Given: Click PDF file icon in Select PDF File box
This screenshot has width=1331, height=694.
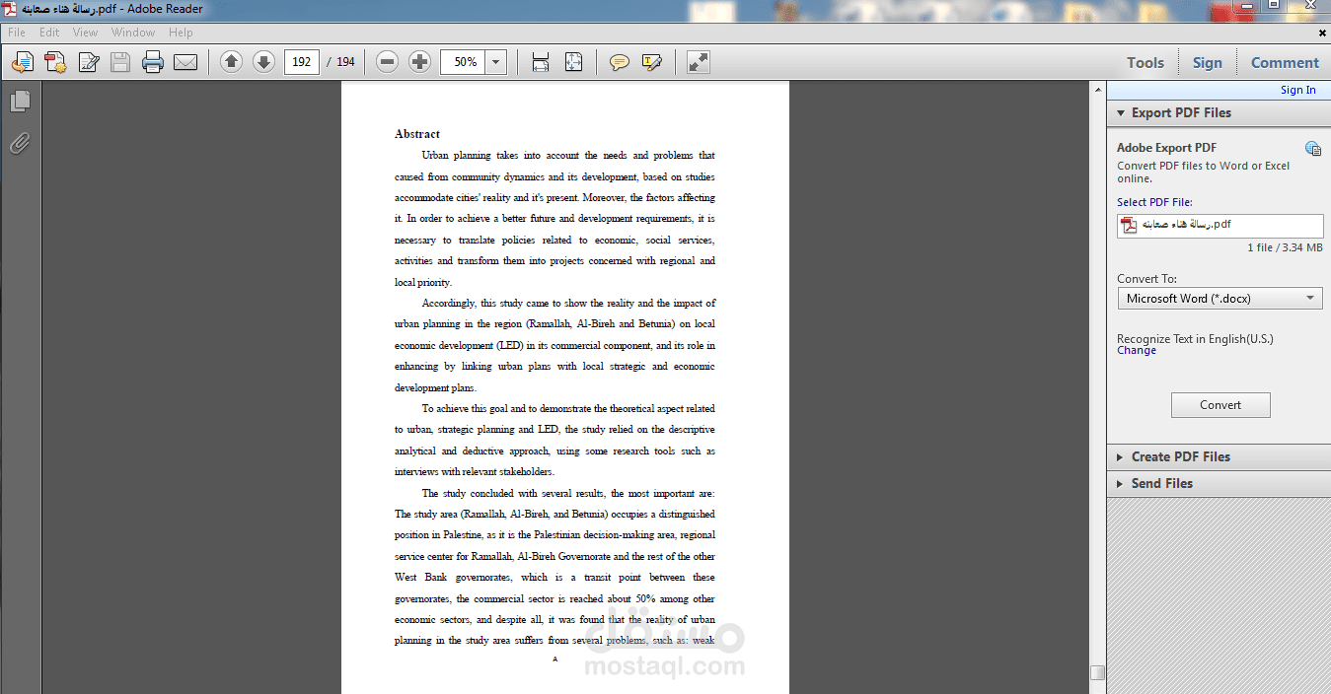Looking at the screenshot, I should click(x=1129, y=225).
